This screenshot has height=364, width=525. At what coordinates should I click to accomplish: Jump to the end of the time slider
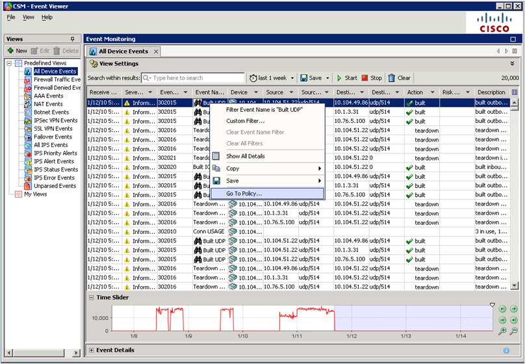513,320
